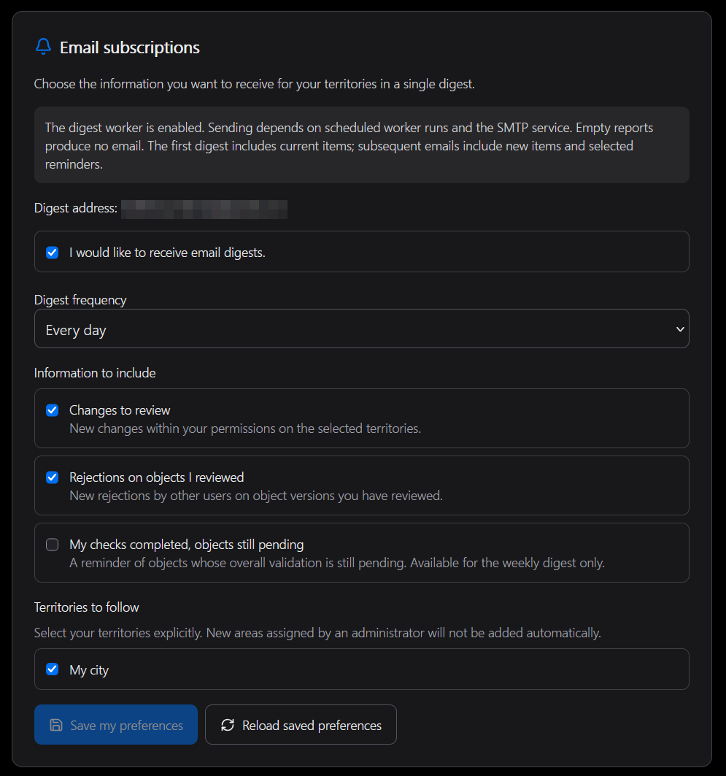Click 'New rejections by other users' description
Screen dimensions: 726x776
[256, 496]
